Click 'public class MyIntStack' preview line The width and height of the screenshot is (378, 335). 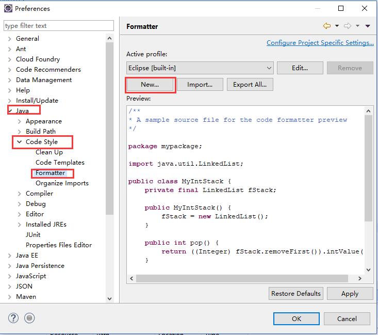(179, 181)
